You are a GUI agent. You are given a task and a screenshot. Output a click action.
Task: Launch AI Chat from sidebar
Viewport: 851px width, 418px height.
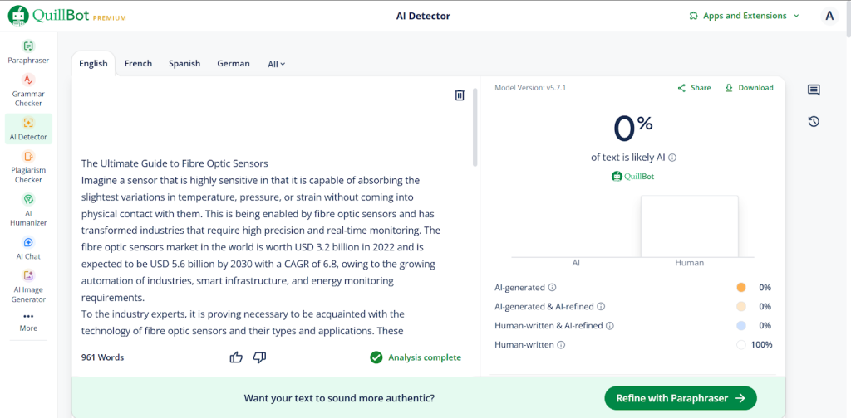(x=28, y=243)
